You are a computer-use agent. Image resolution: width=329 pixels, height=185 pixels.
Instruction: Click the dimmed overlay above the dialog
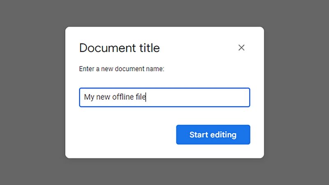point(164,13)
